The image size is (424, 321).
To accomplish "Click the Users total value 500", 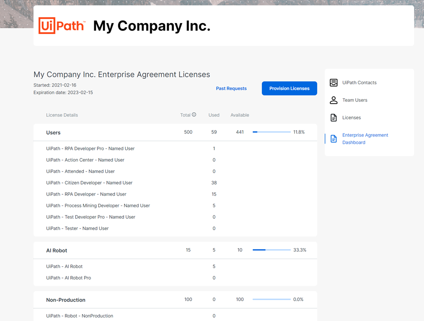I will click(188, 132).
